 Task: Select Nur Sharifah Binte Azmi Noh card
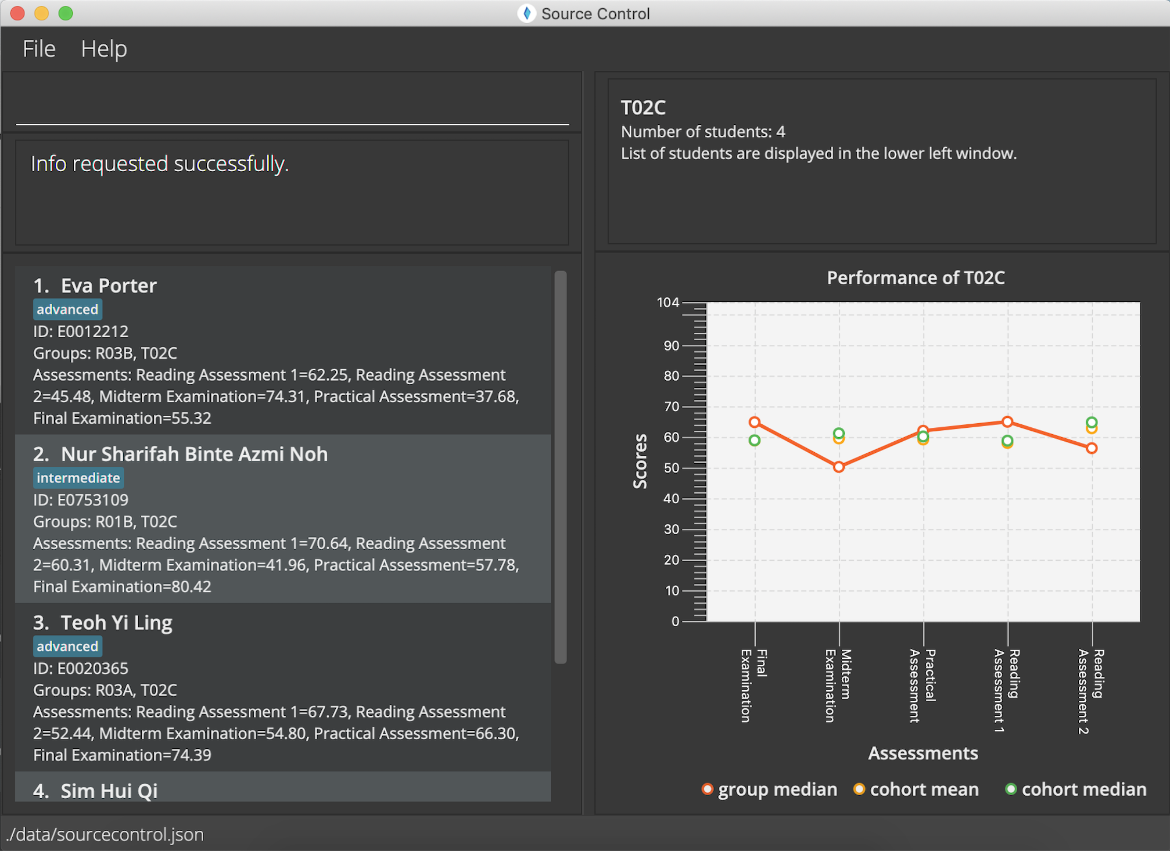pyautogui.click(x=282, y=518)
